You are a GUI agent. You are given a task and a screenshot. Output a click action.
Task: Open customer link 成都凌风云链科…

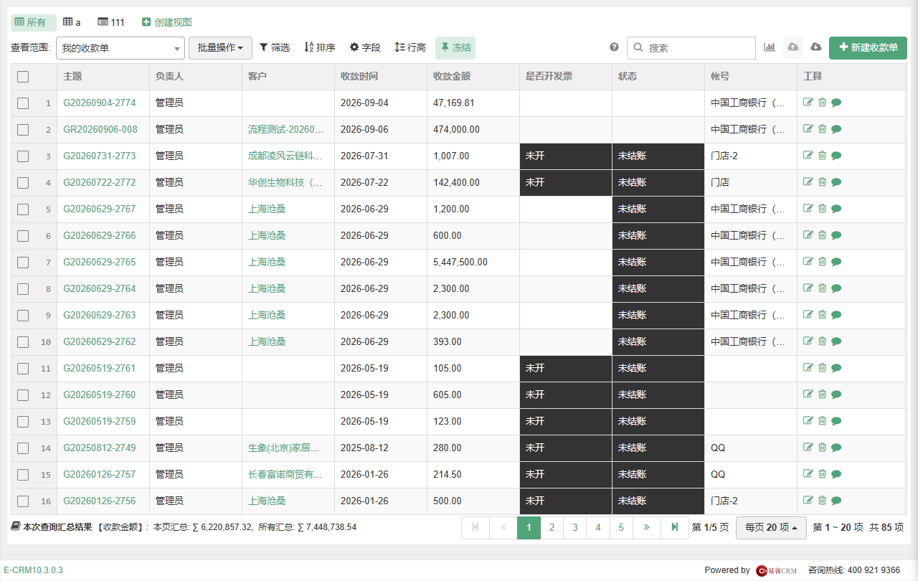point(285,156)
